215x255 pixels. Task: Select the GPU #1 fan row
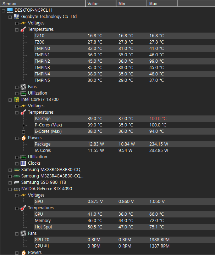pos(125,246)
